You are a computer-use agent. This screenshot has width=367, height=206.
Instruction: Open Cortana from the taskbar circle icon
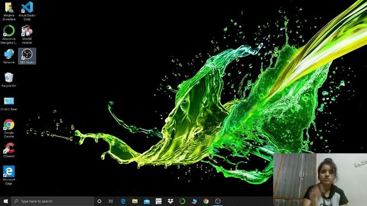point(99,201)
